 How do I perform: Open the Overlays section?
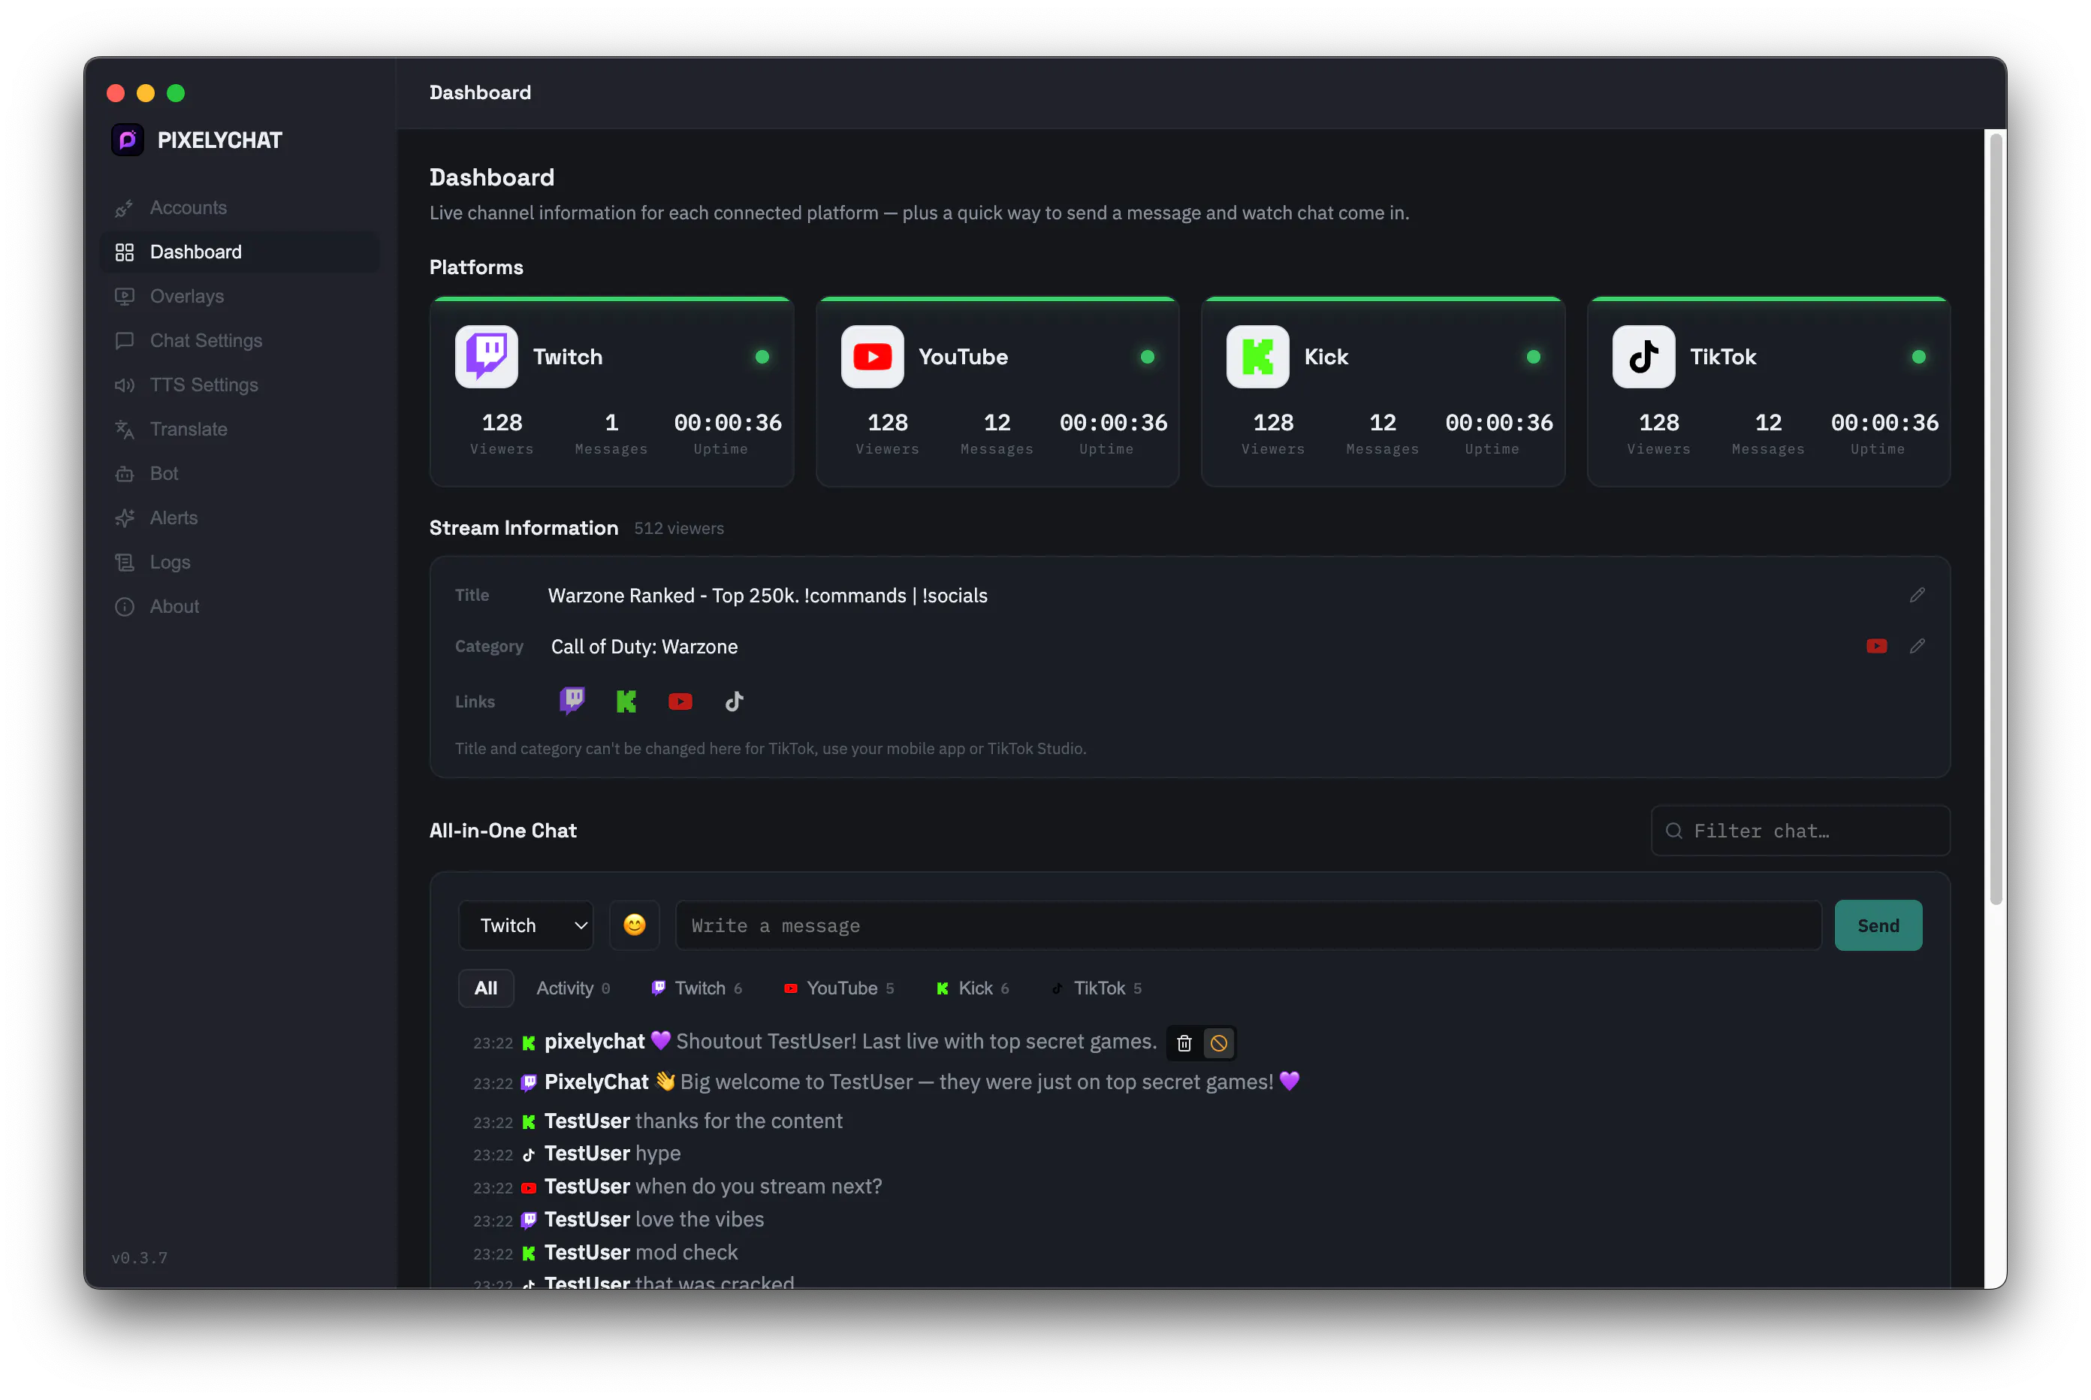(x=240, y=297)
